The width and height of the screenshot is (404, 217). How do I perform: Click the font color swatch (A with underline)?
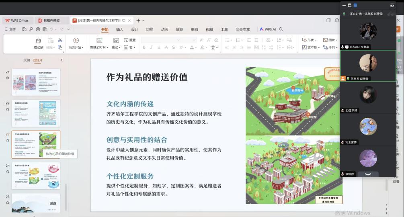click(x=192, y=47)
